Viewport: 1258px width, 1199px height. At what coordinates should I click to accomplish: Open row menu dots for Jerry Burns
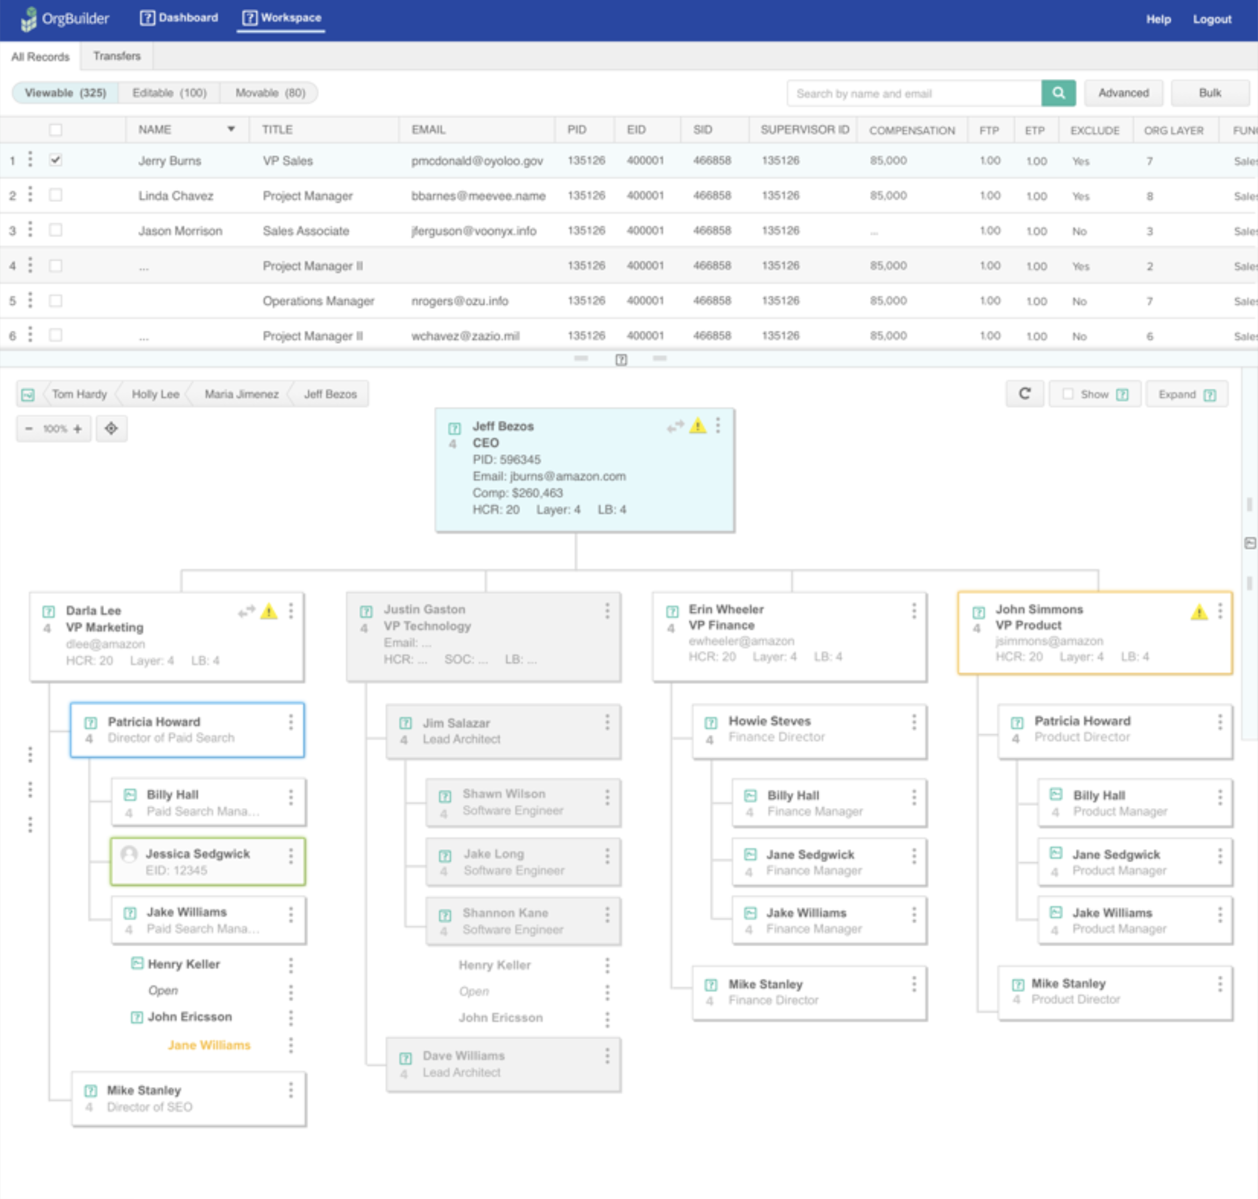click(x=30, y=160)
